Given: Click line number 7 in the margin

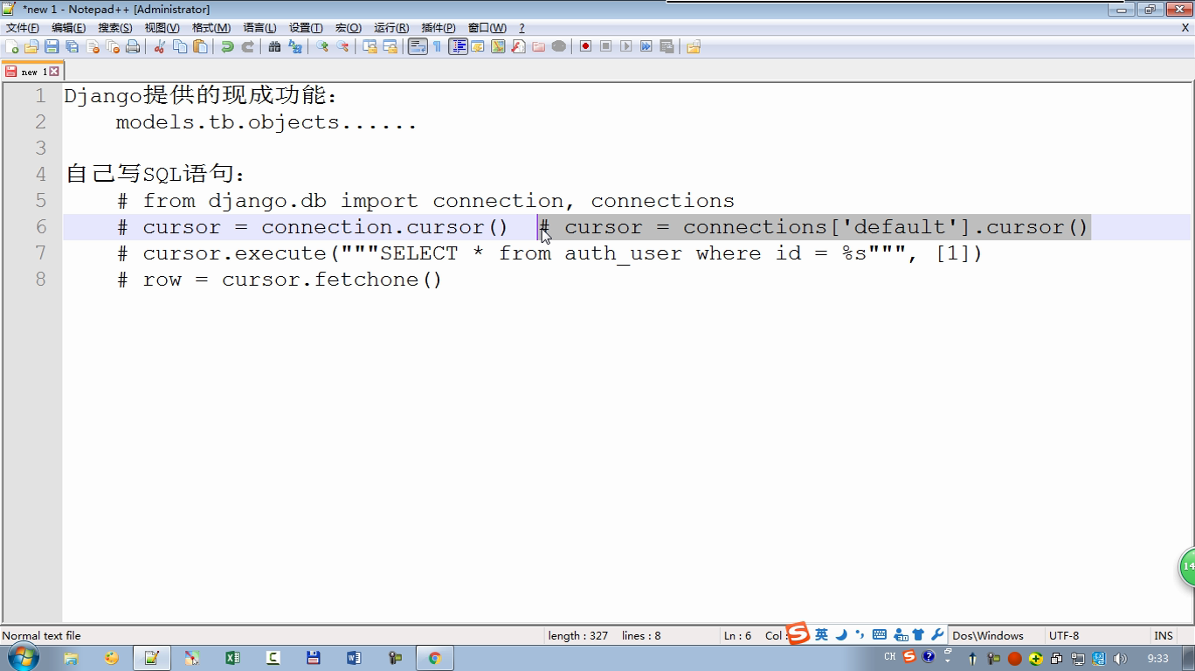Looking at the screenshot, I should click(40, 253).
